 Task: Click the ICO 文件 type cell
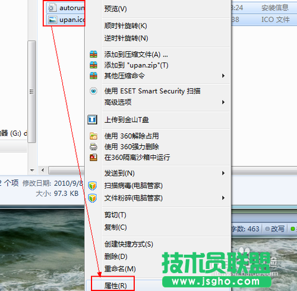point(276,20)
